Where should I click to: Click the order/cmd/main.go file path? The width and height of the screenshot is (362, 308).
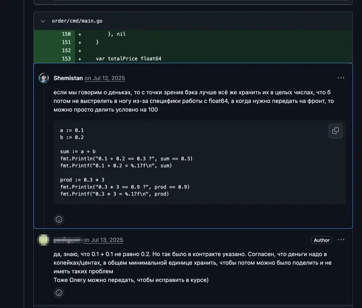[77, 21]
